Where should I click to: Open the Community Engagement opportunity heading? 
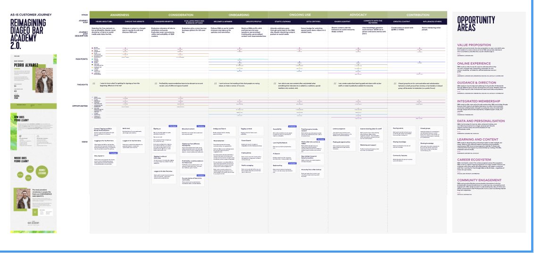(x=479, y=180)
